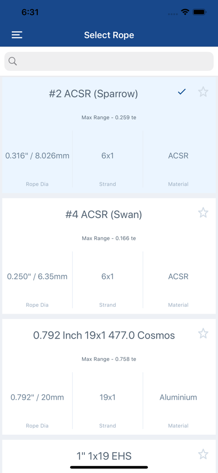The image size is (218, 473).
Task: Tap the Aluminium material value
Action: click(x=178, y=397)
